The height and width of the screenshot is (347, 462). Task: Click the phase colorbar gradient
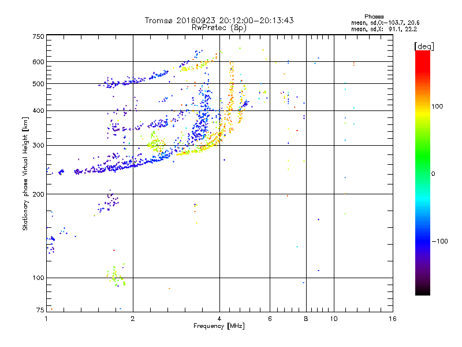(x=423, y=172)
